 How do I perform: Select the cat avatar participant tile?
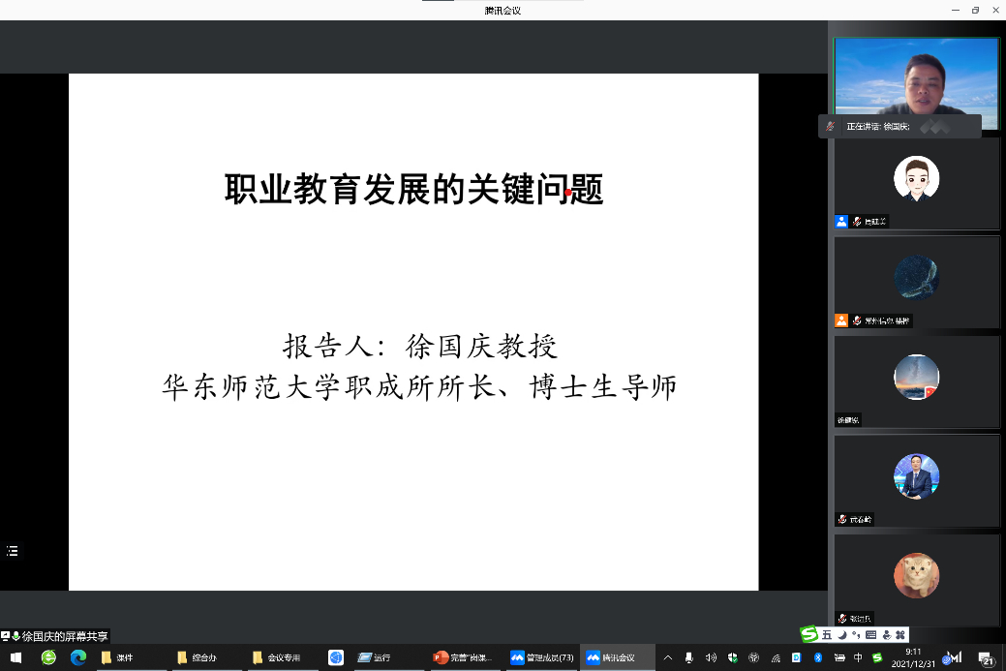(916, 581)
